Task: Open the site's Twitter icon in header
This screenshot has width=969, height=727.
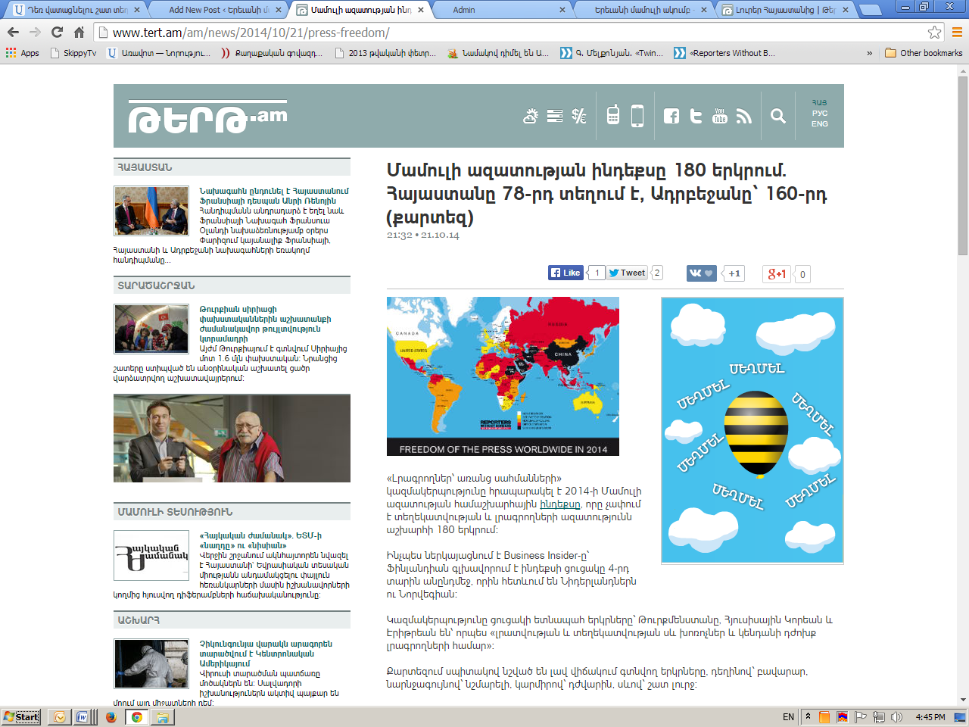Action: (696, 116)
